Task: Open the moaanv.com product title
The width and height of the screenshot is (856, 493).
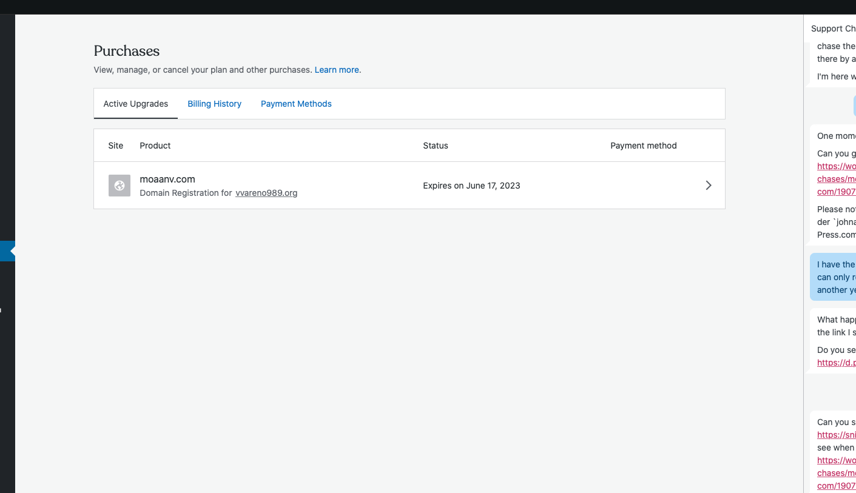Action: tap(167, 179)
